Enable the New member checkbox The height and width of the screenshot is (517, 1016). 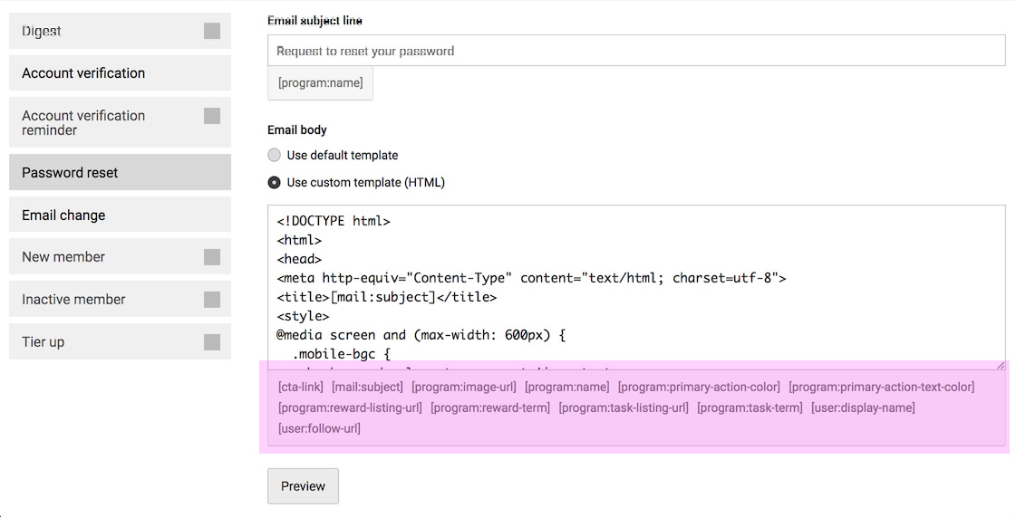(212, 257)
